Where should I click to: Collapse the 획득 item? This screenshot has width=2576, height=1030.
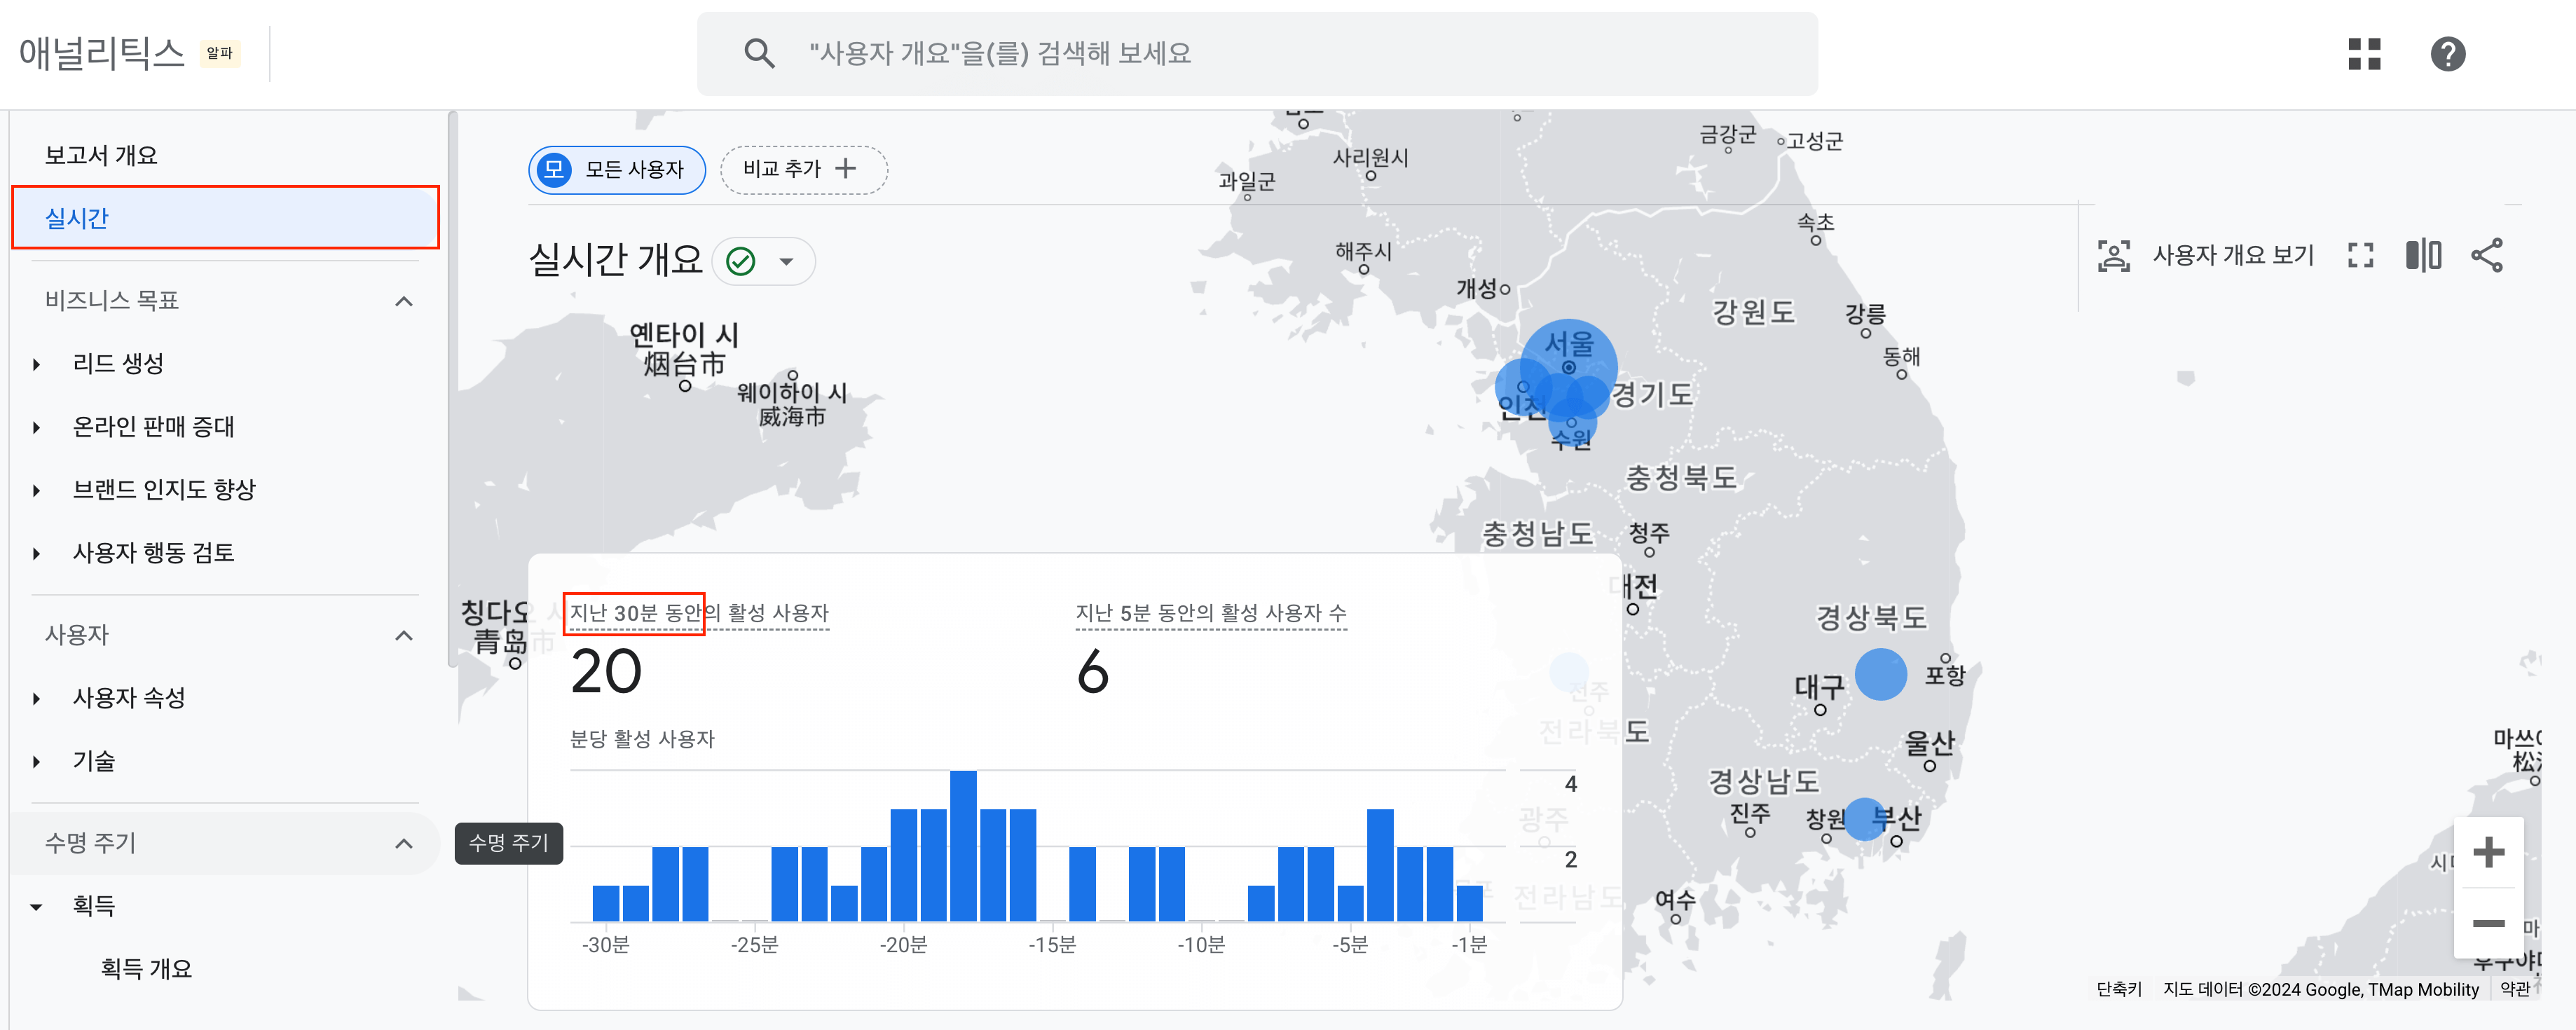(37, 906)
